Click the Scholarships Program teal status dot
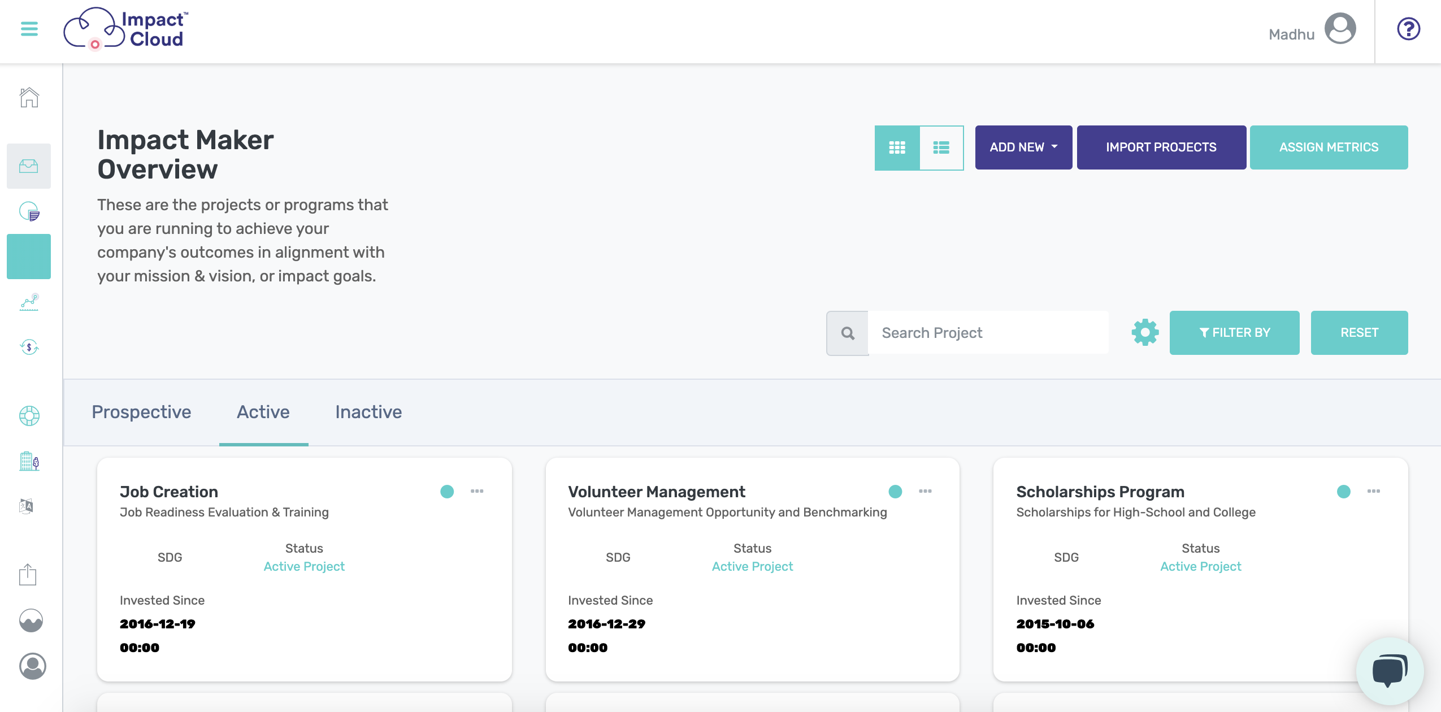 point(1344,492)
